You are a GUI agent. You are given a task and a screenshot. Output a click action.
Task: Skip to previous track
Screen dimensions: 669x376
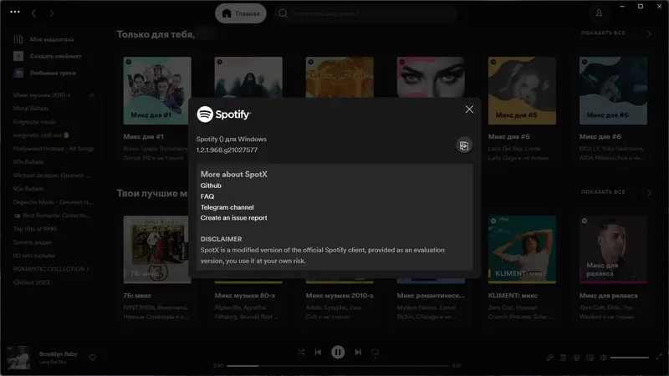pyautogui.click(x=318, y=352)
